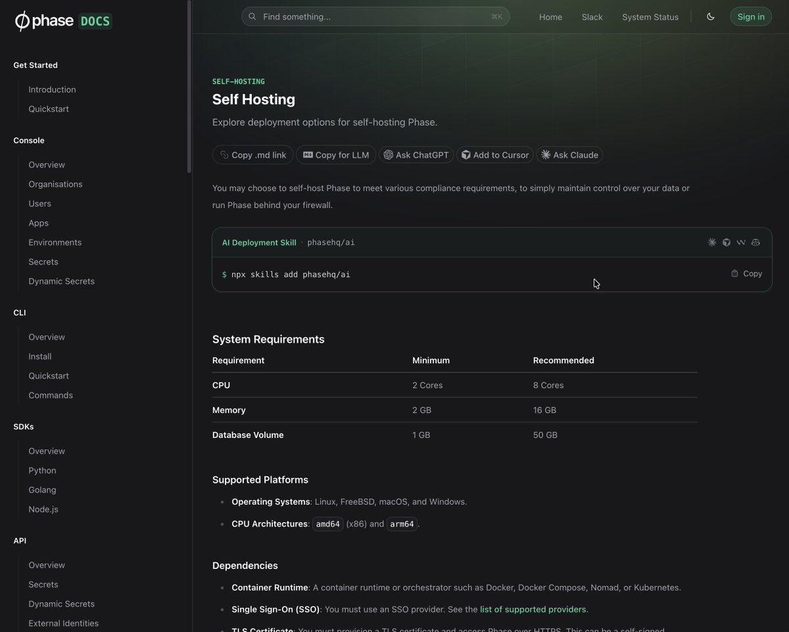Open Environments in the sidebar
The image size is (789, 632).
[x=55, y=242]
